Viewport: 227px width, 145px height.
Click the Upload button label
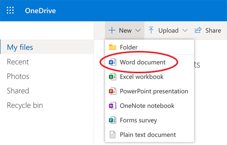pyautogui.click(x=168, y=31)
